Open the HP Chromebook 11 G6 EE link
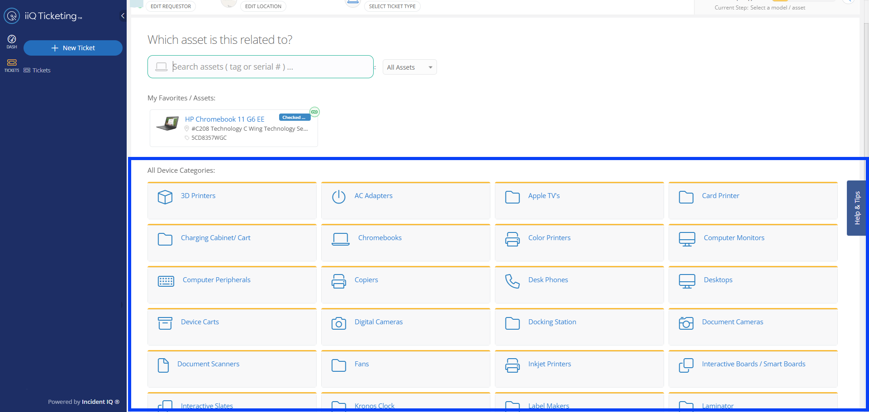This screenshot has height=412, width=869. pyautogui.click(x=224, y=119)
